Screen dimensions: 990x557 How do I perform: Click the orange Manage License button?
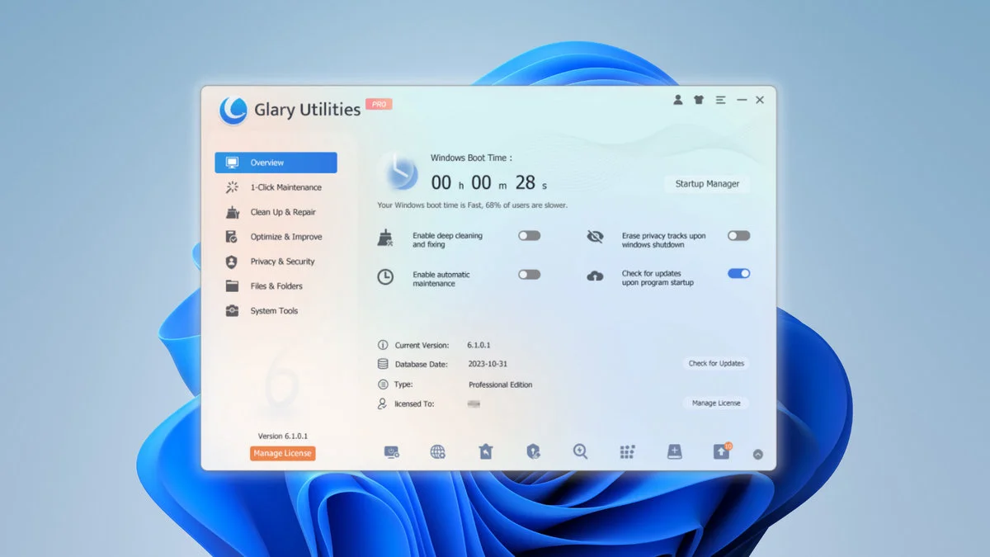pos(282,454)
